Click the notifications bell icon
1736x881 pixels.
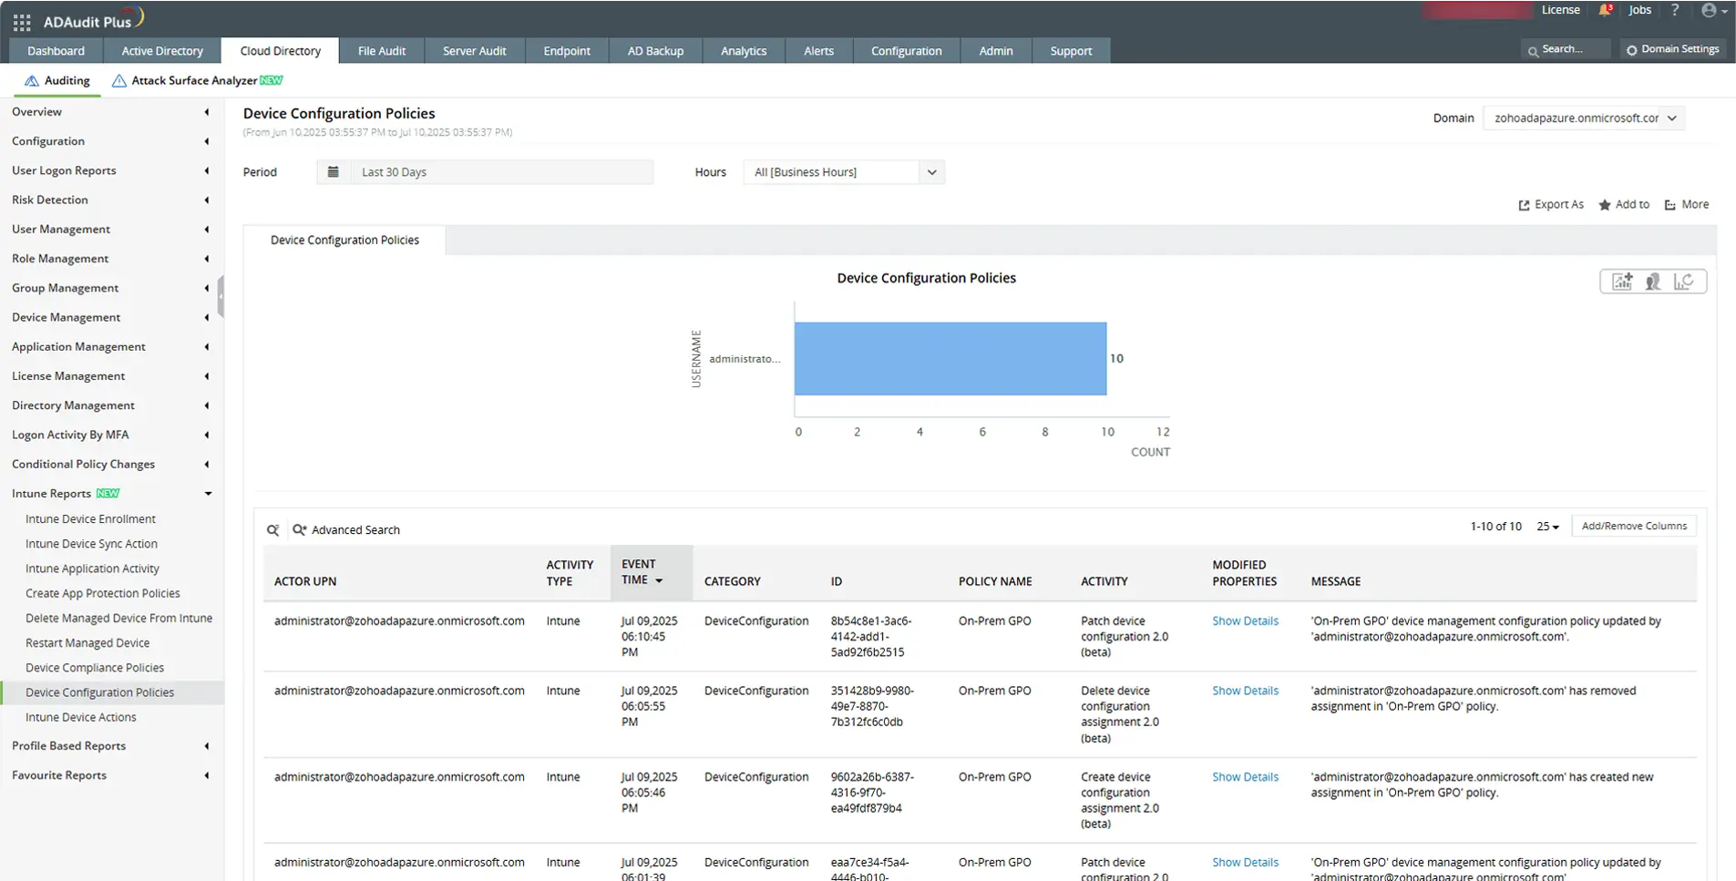coord(1604,10)
